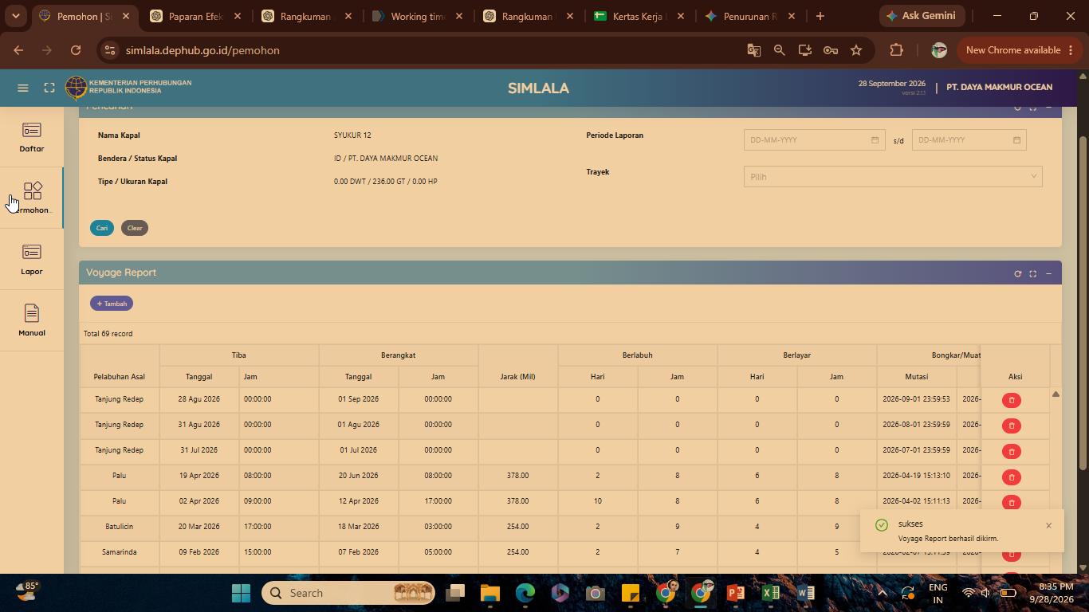Open the Trayek dropdown

(x=893, y=177)
